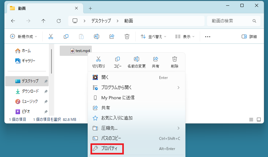
Task: Open the 表示 view dropdown
Action: click(185, 36)
